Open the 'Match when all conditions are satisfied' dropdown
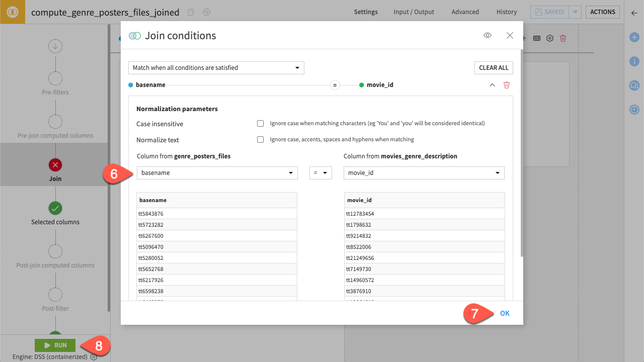This screenshot has height=362, width=644. (216, 68)
